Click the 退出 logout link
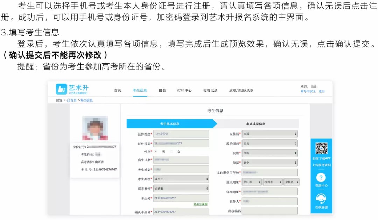Screen dimensions: 378x220 [x=322, y=91]
